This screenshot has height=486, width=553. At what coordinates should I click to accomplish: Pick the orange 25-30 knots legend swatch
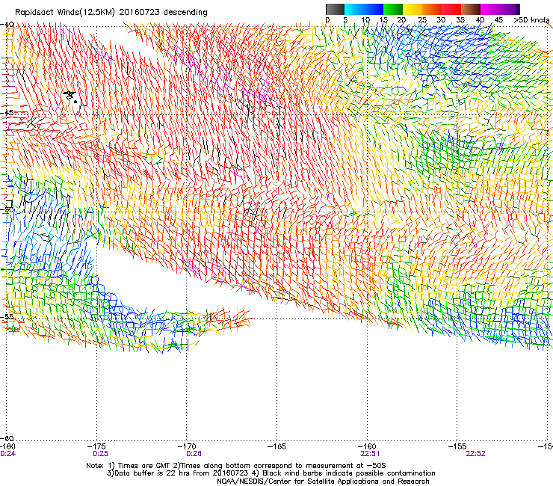click(x=432, y=9)
